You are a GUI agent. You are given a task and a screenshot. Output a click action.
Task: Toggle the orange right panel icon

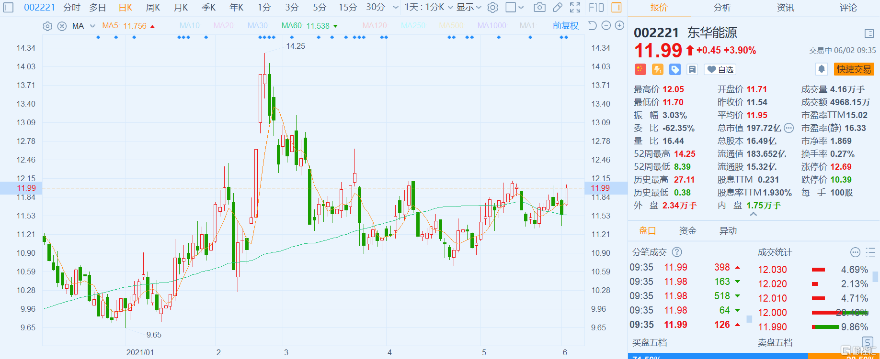[x=617, y=7]
